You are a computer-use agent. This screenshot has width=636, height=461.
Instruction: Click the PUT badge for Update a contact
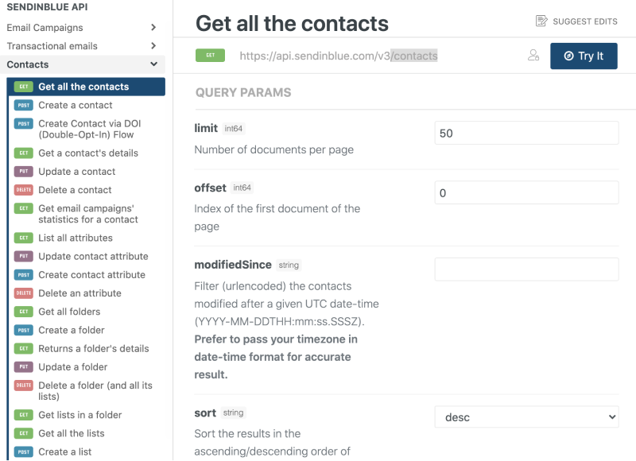(x=24, y=172)
